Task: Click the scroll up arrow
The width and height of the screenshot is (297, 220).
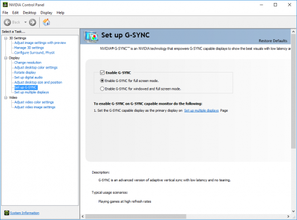Action: (x=293, y=32)
